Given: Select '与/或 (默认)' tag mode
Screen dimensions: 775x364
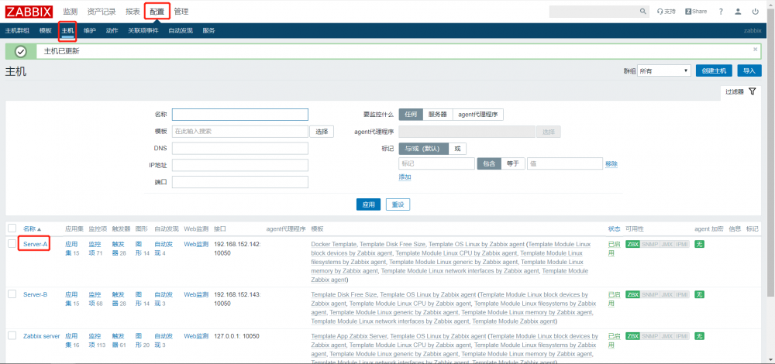Looking at the screenshot, I should tap(424, 149).
